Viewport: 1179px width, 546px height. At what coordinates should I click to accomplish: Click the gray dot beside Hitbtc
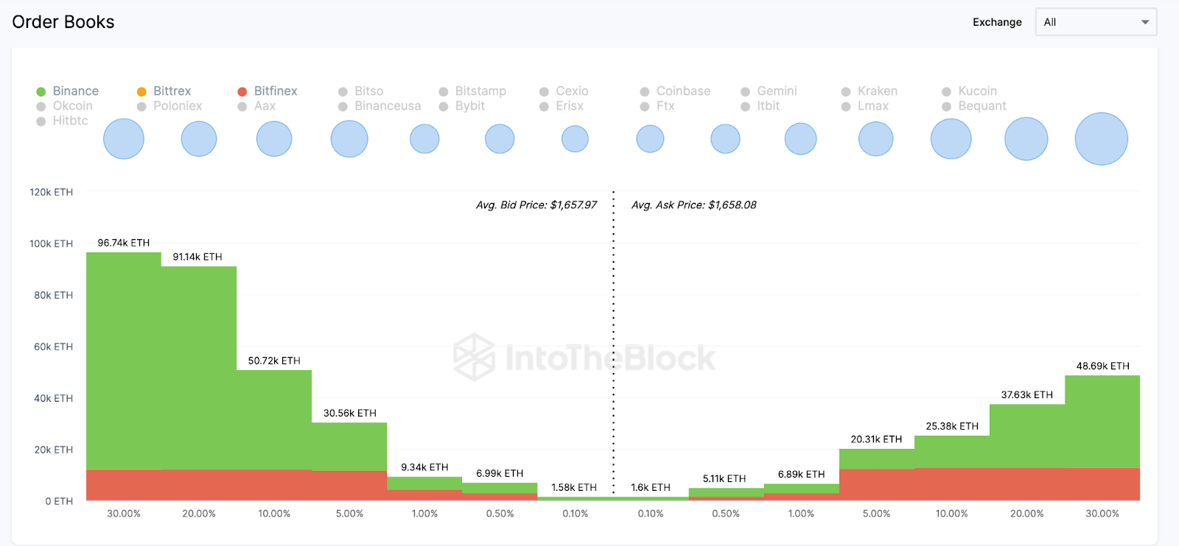tap(41, 121)
